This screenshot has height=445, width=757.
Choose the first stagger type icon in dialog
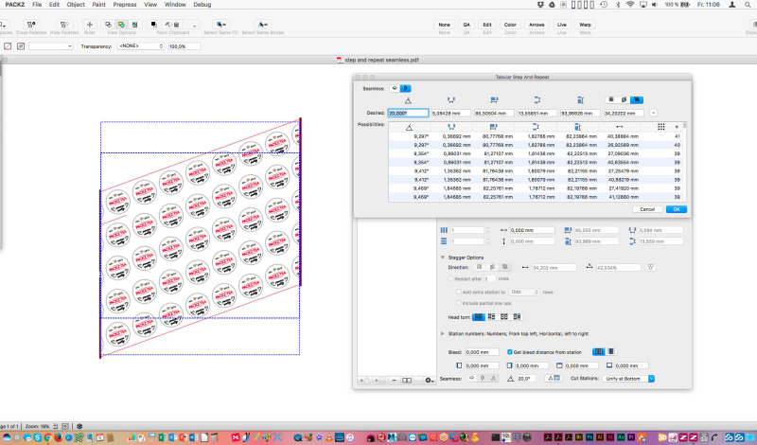click(611, 99)
